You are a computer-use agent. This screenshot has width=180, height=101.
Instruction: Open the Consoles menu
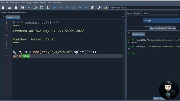35,3
